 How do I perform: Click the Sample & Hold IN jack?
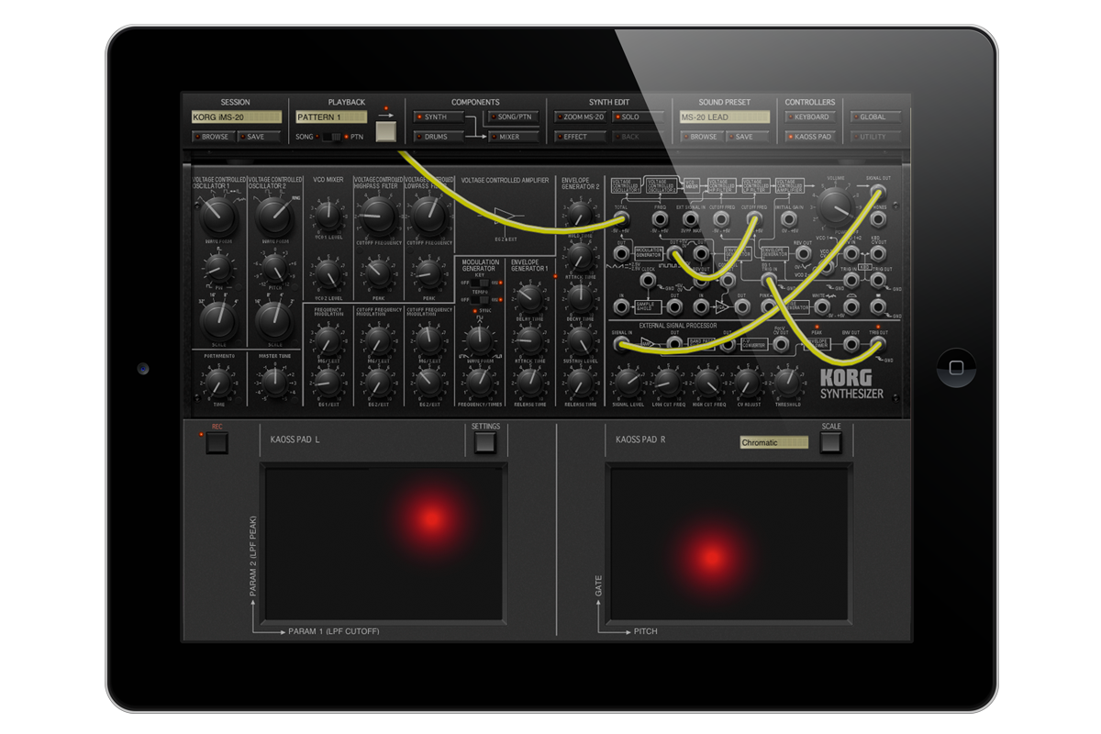click(621, 306)
